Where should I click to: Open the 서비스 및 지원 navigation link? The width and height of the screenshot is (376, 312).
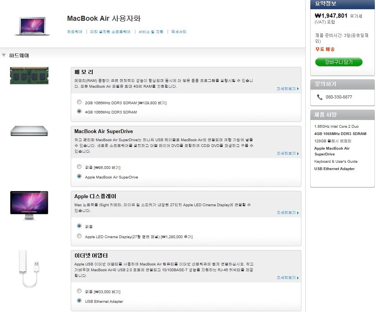tap(151, 32)
